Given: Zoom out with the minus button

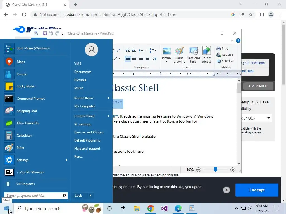Looking at the screenshot, I should point(199,170).
